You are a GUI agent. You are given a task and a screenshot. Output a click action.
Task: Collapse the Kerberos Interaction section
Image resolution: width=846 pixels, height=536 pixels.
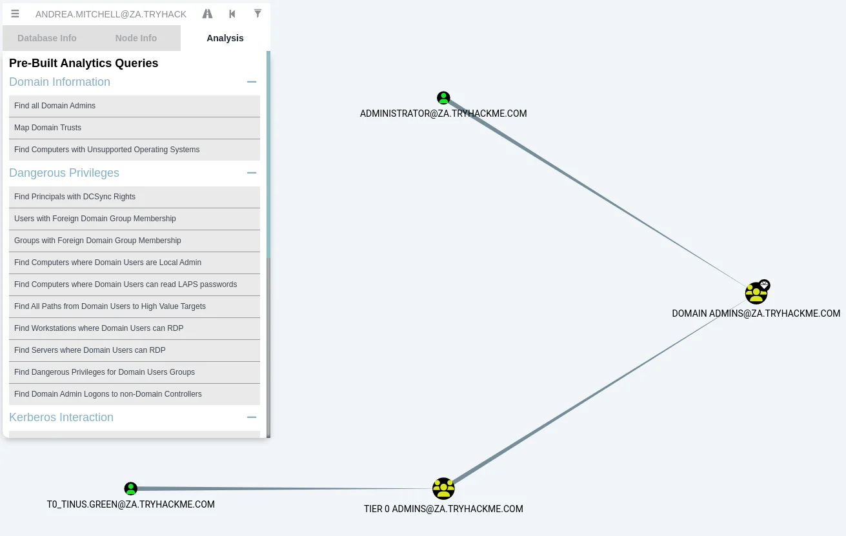(252, 417)
